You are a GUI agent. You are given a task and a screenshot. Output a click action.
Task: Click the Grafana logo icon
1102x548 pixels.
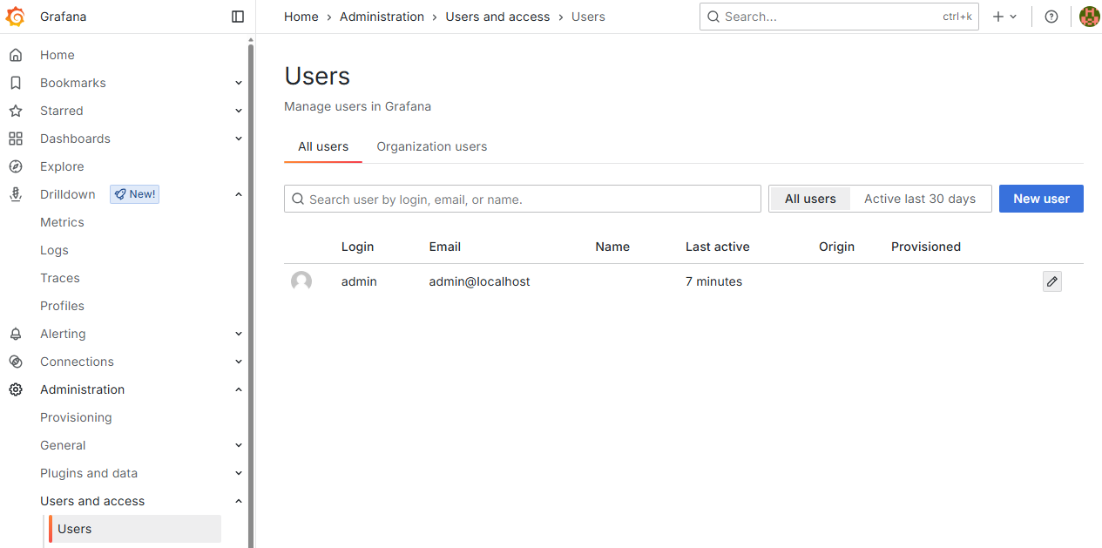[x=16, y=17]
